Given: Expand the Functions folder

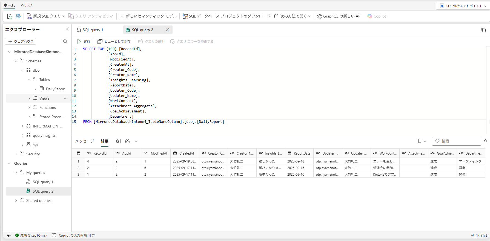Looking at the screenshot, I should click(x=29, y=108).
